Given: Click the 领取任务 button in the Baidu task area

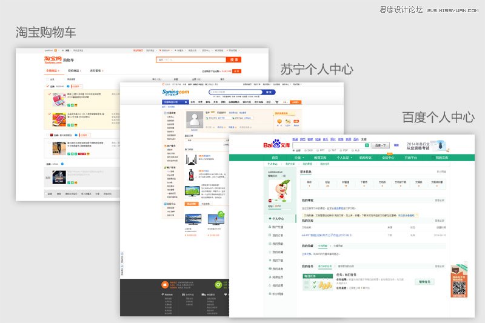Looking at the screenshot, I should point(424,282).
